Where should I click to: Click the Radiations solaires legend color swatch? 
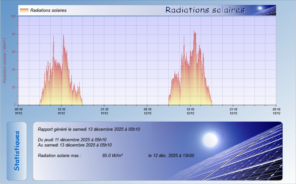(x=24, y=10)
